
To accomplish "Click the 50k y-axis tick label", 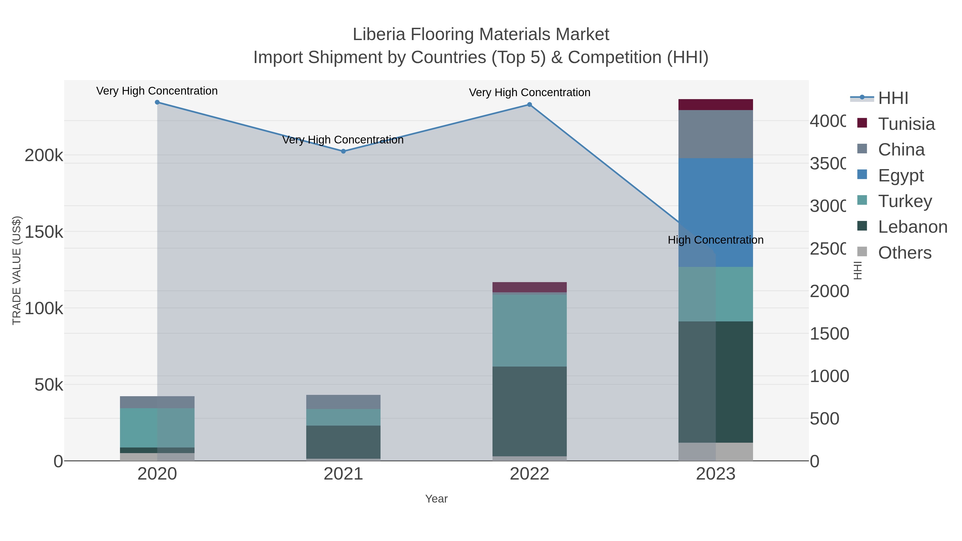I will coord(49,385).
